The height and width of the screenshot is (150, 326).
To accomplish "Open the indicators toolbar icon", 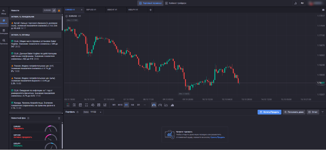I will [74, 105].
